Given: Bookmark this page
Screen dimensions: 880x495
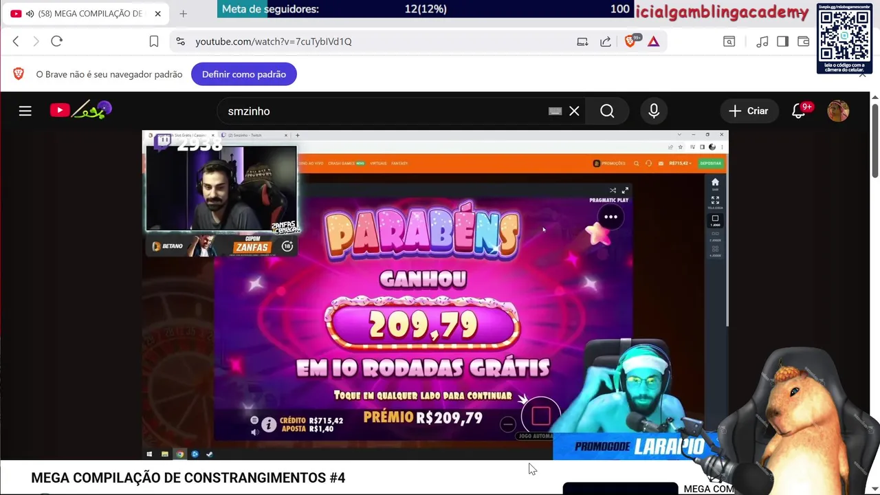Looking at the screenshot, I should pyautogui.click(x=154, y=41).
